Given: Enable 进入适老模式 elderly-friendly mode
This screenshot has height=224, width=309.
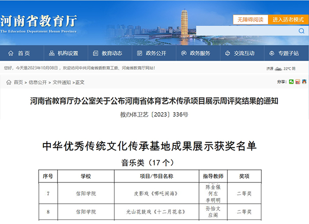Looking at the screenshot, I should point(288,19).
